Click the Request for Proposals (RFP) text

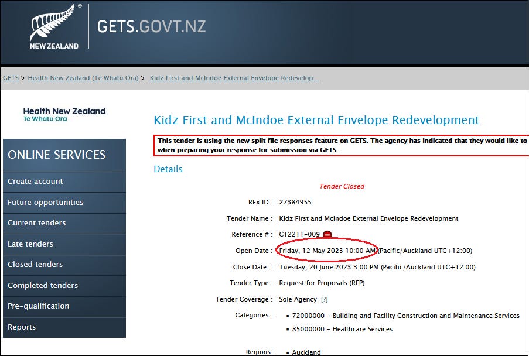322,283
